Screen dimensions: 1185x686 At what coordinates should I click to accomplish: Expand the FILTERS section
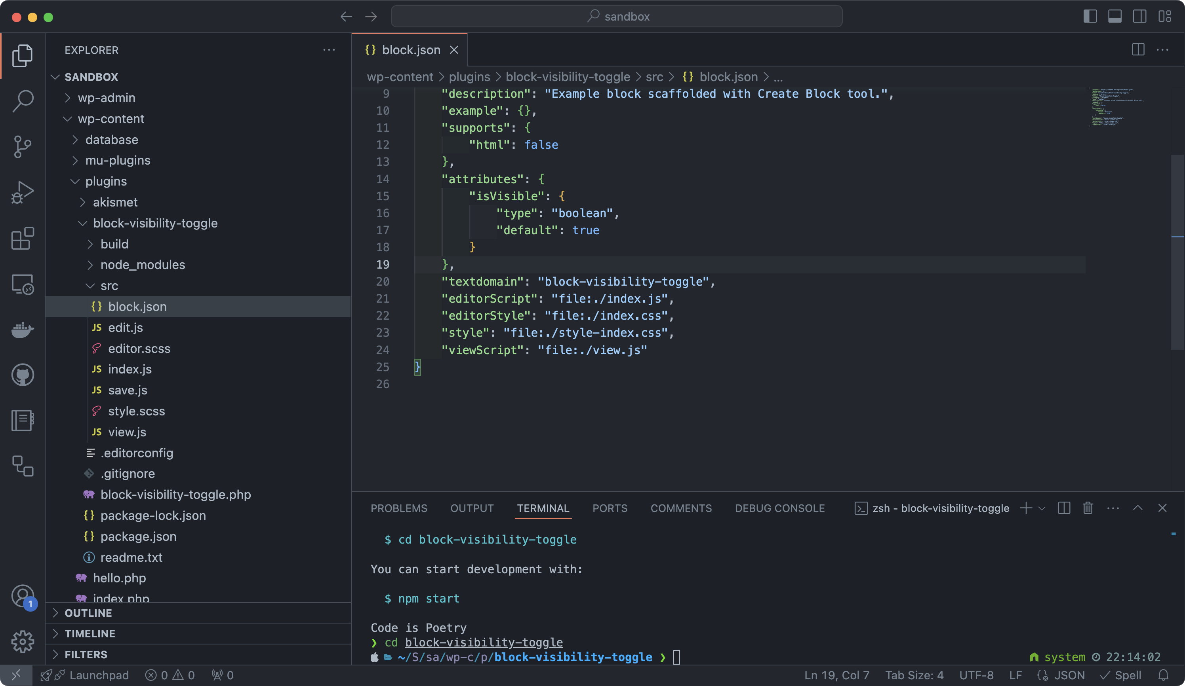[x=198, y=654]
